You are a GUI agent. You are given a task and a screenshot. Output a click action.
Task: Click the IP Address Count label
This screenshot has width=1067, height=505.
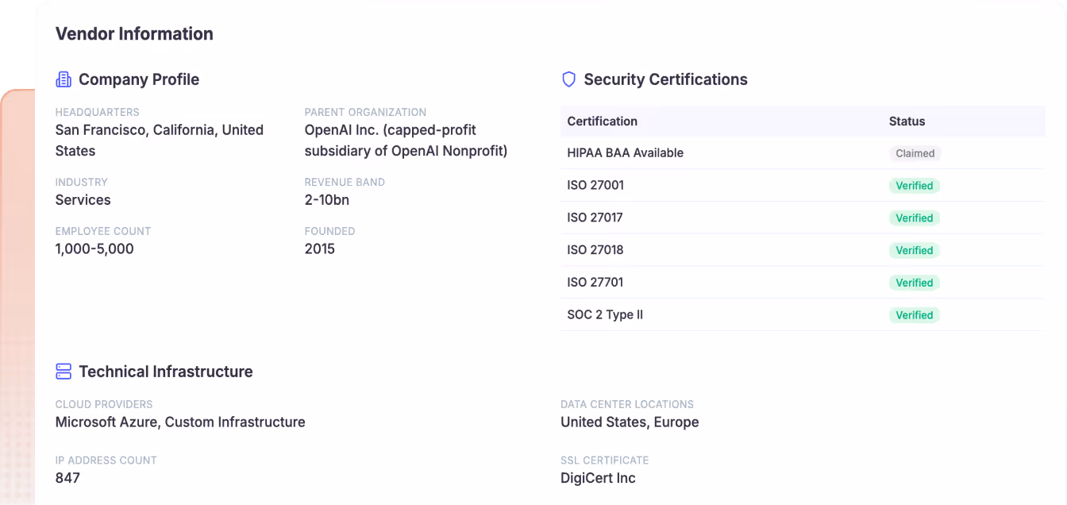click(x=106, y=460)
